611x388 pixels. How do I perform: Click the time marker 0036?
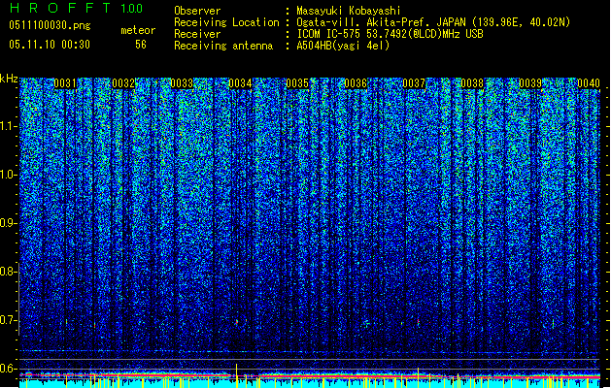356,83
